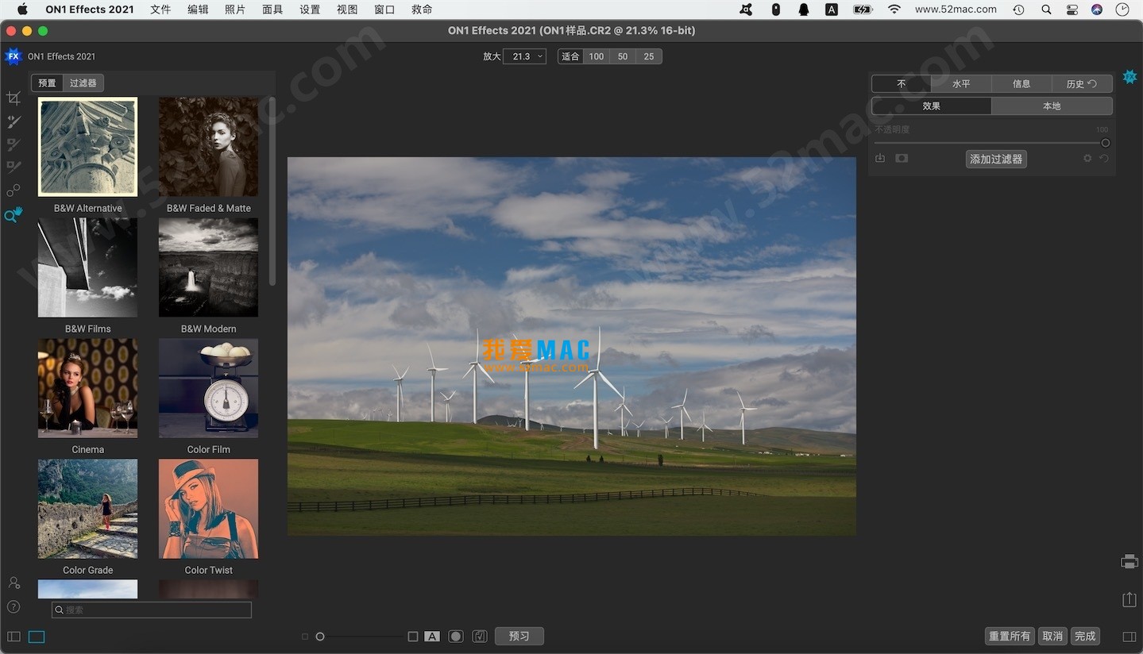This screenshot has width=1143, height=654.
Task: Switch to the 效果 effects tab
Action: (932, 106)
